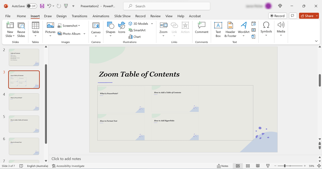Switch to the Design tab
322x169 pixels.
[61, 16]
